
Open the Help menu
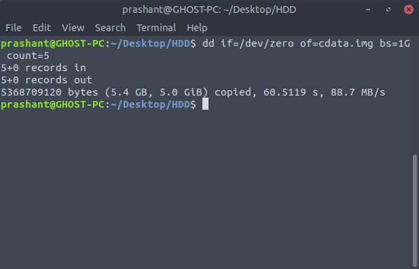197,28
